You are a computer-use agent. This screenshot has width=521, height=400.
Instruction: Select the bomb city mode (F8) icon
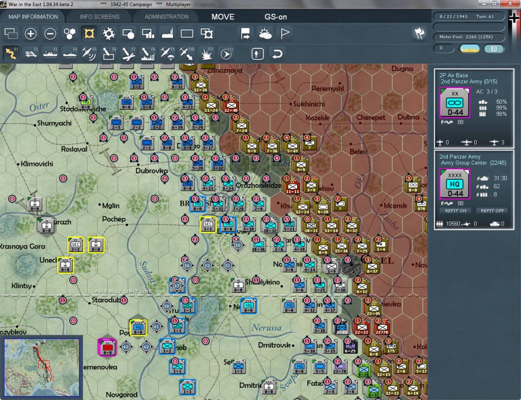coord(148,54)
